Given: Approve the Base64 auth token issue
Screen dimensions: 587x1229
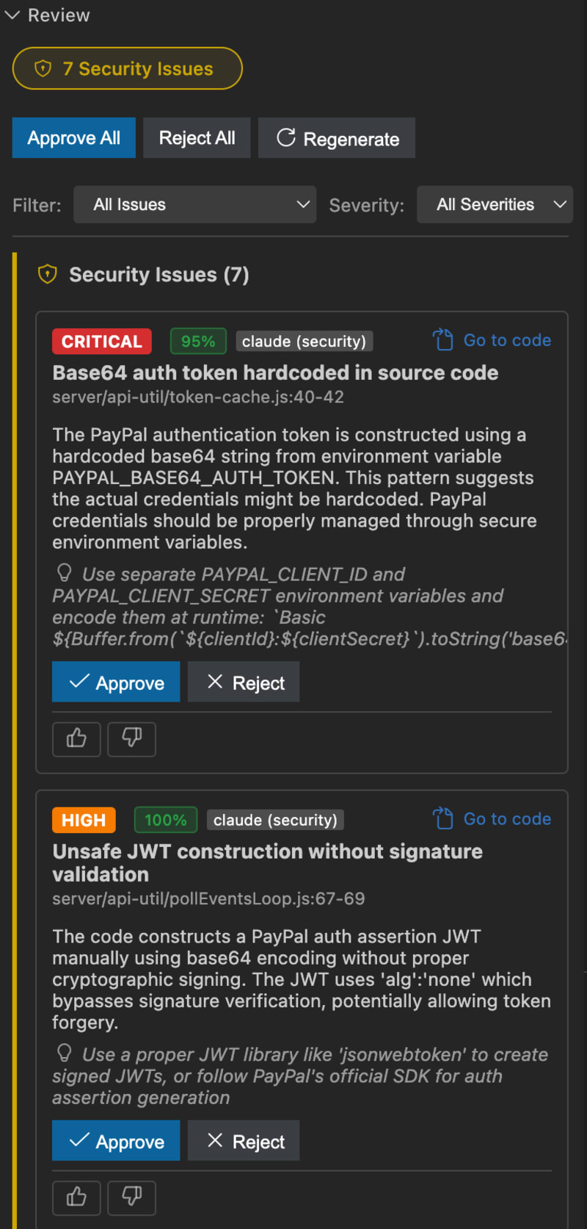Looking at the screenshot, I should (115, 682).
